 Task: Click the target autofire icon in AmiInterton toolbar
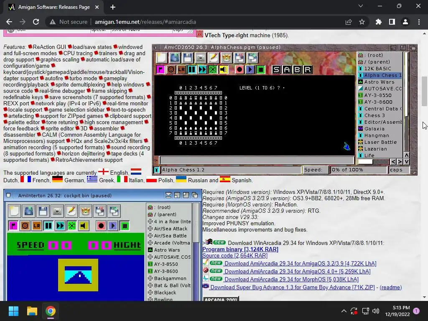25,226
